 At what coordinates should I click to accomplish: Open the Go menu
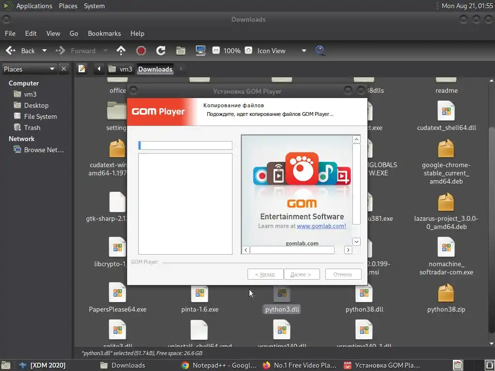pos(74,33)
